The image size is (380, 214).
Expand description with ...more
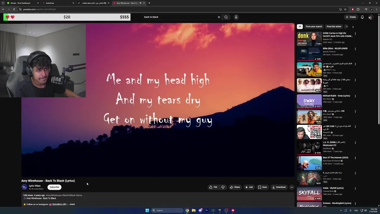tap(72, 204)
